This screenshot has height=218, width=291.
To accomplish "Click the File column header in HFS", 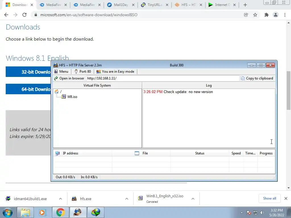I will coord(141,153).
